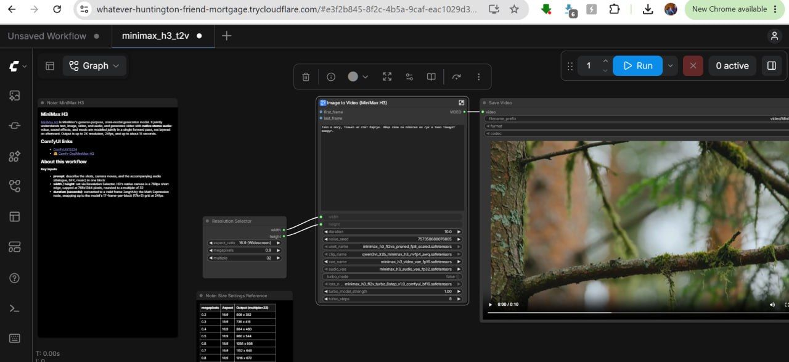The image size is (789, 362).
Task: Delete selected node with trash icon
Action: coord(306,77)
